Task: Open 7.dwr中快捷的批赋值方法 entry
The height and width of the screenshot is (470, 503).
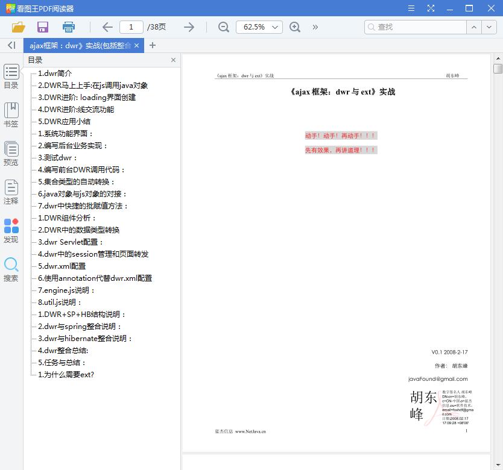Action: (x=83, y=206)
